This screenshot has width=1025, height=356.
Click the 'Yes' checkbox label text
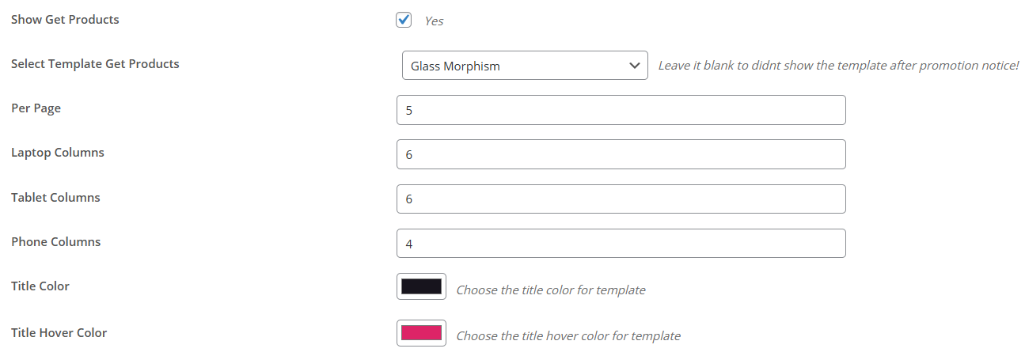pyautogui.click(x=434, y=21)
